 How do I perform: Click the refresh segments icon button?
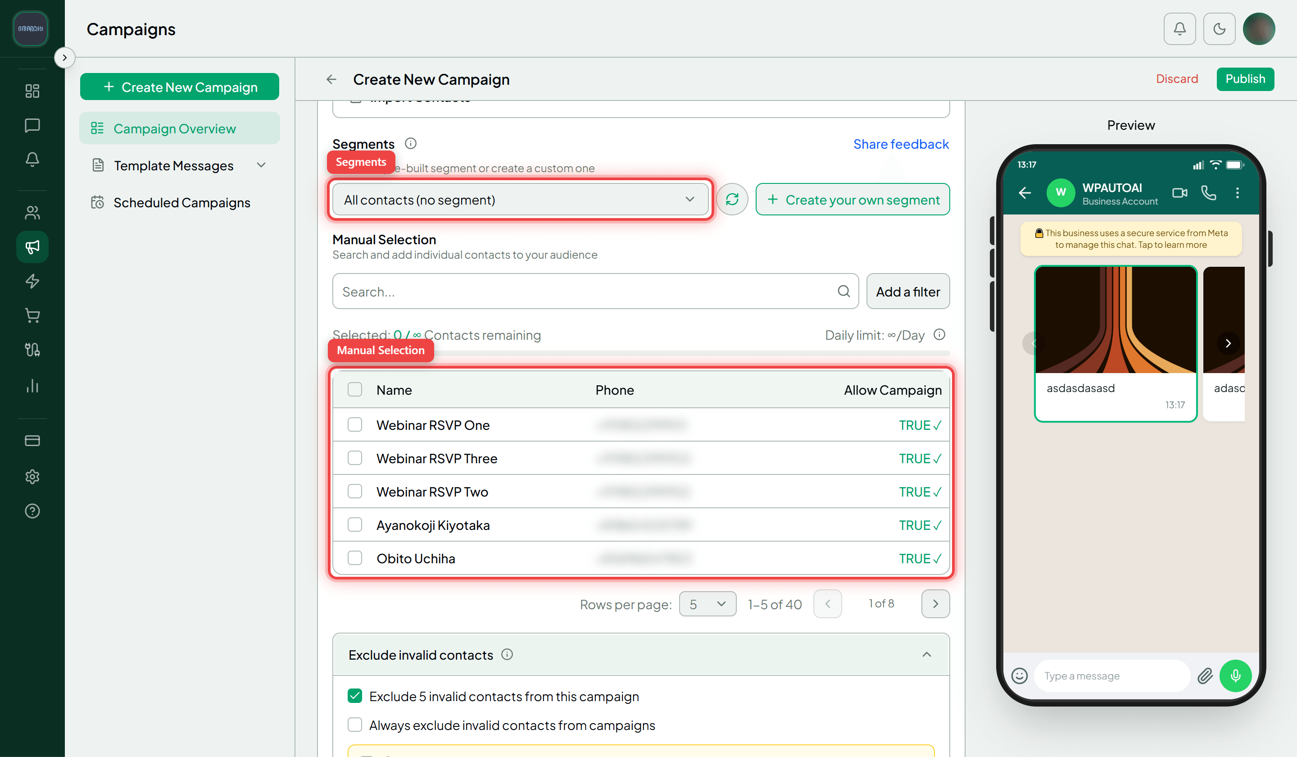click(x=732, y=199)
